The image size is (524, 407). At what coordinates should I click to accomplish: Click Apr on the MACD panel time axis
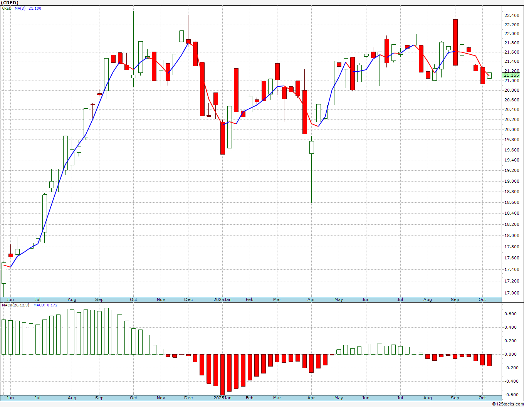click(x=311, y=398)
